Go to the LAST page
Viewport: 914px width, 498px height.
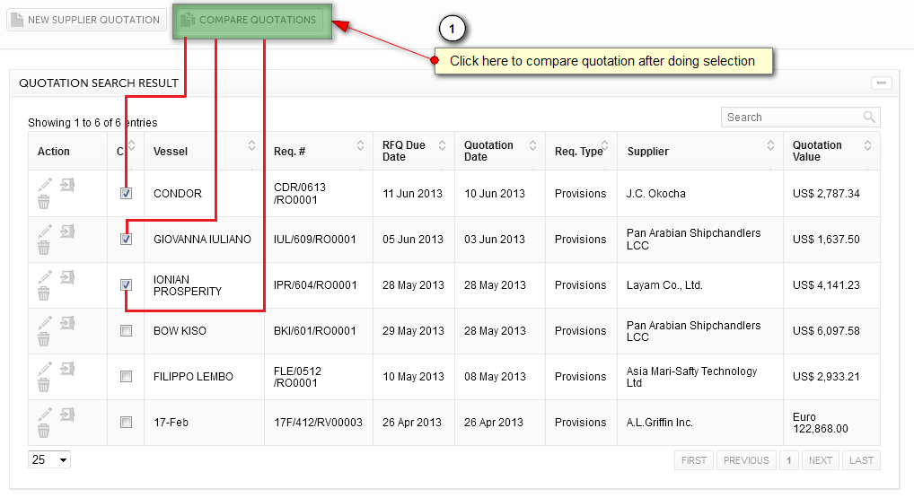tap(861, 460)
